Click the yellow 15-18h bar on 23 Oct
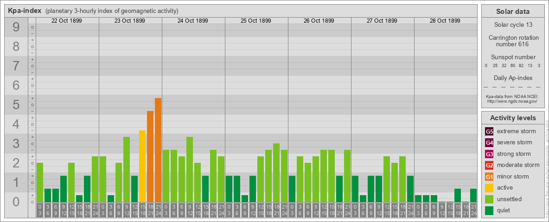 point(142,166)
